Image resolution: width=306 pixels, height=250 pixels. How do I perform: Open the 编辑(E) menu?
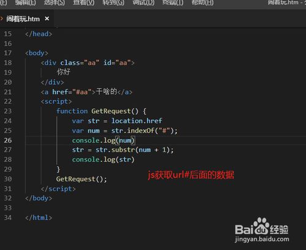(x=25, y=2)
